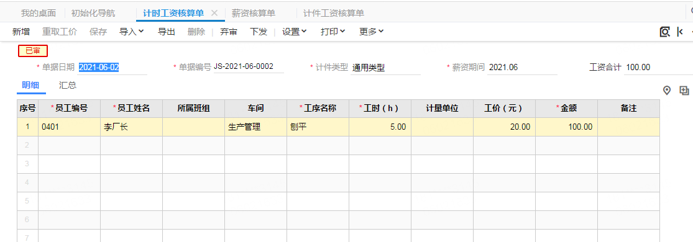Click 重取工价 in toolbar
The height and width of the screenshot is (242, 693).
coord(60,32)
